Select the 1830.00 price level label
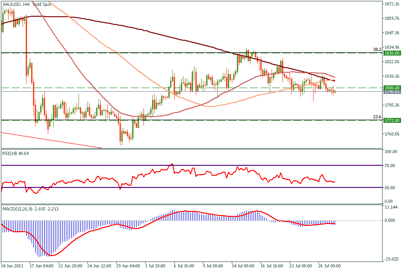The image size is (406, 271). point(391,53)
